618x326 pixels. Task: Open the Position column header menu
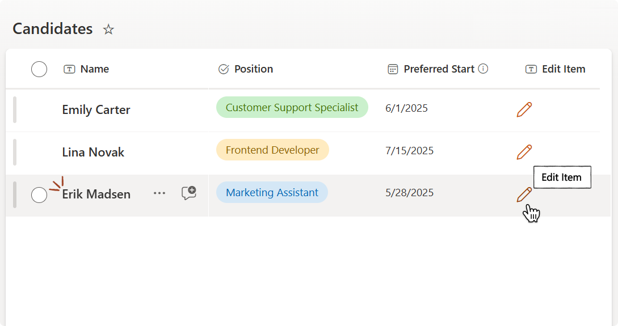pyautogui.click(x=253, y=69)
